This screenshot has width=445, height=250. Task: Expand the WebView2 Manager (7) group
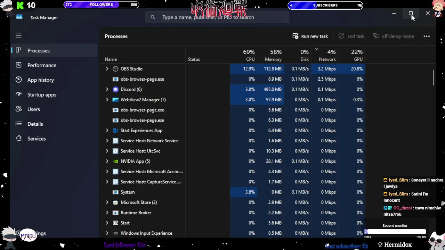107,100
